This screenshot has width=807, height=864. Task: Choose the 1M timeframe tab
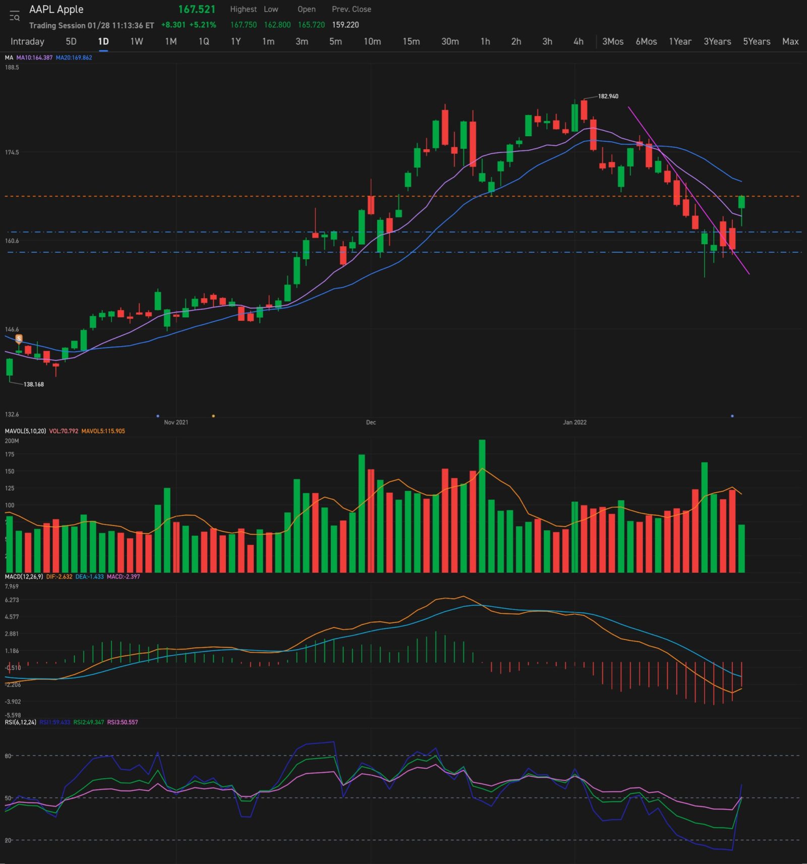tap(171, 41)
